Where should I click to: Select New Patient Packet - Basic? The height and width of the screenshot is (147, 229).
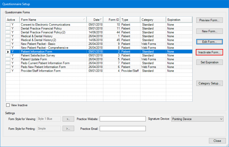tap(99, 44)
